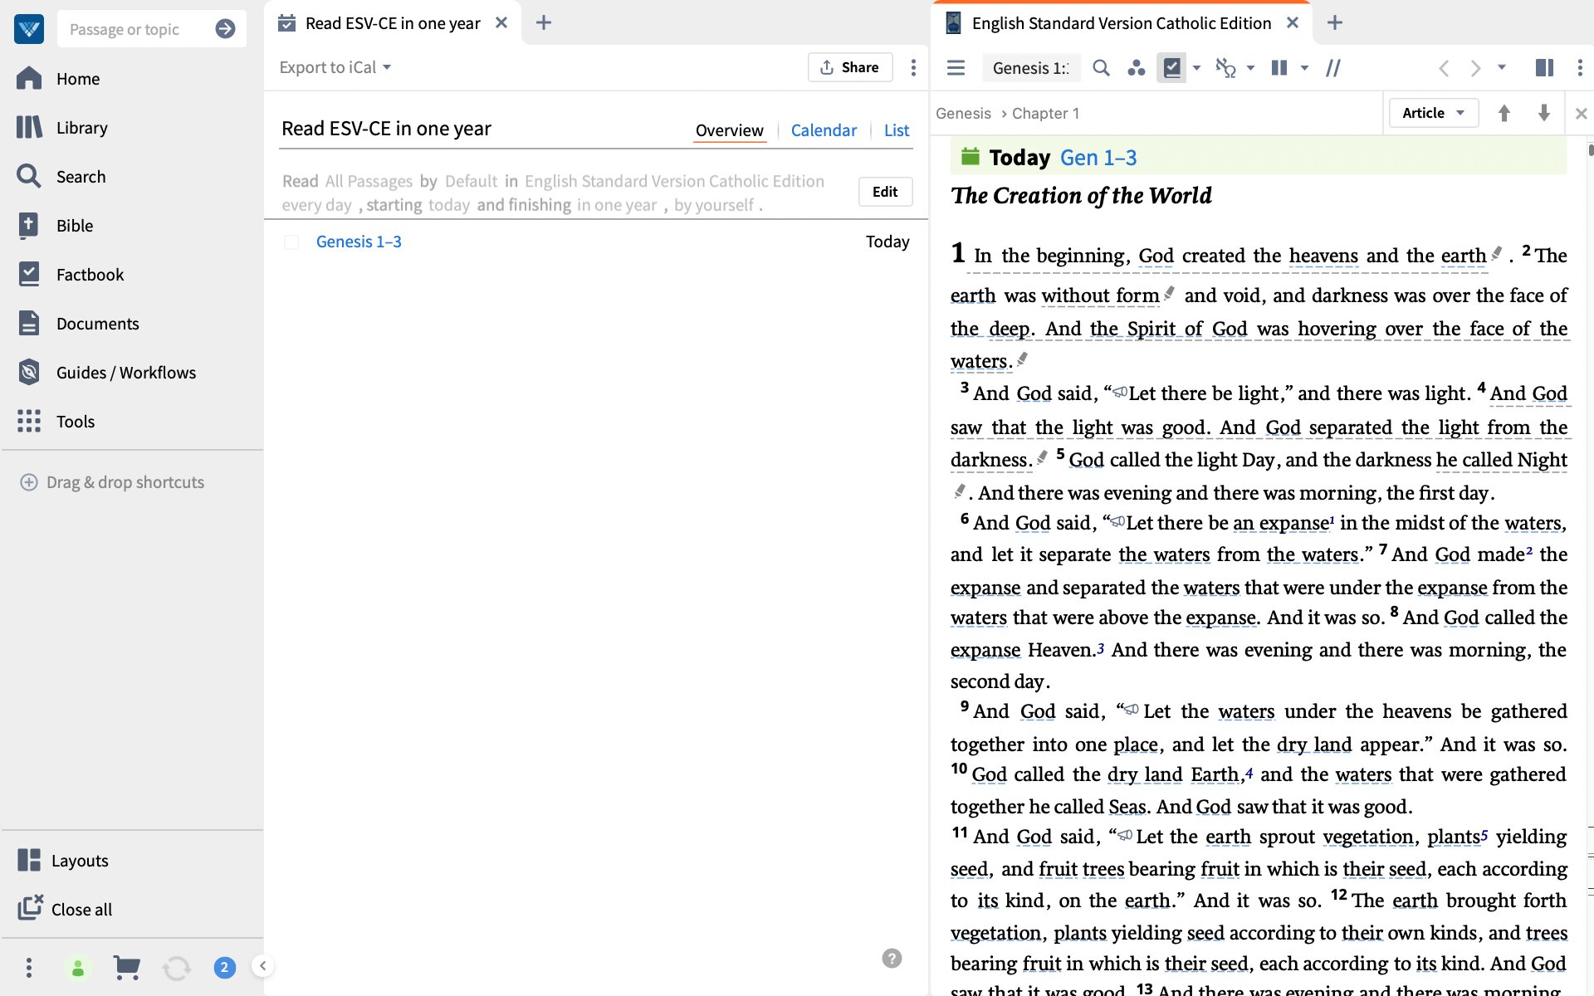
Task: Select the English Standard Version Catholic Edition tab
Action: tap(1121, 23)
